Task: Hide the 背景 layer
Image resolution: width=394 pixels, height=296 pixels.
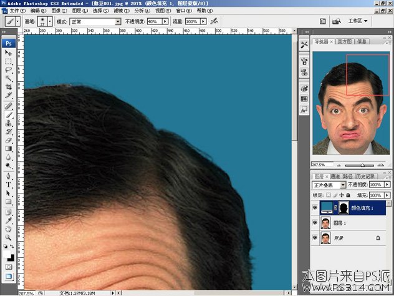Action: (315, 238)
